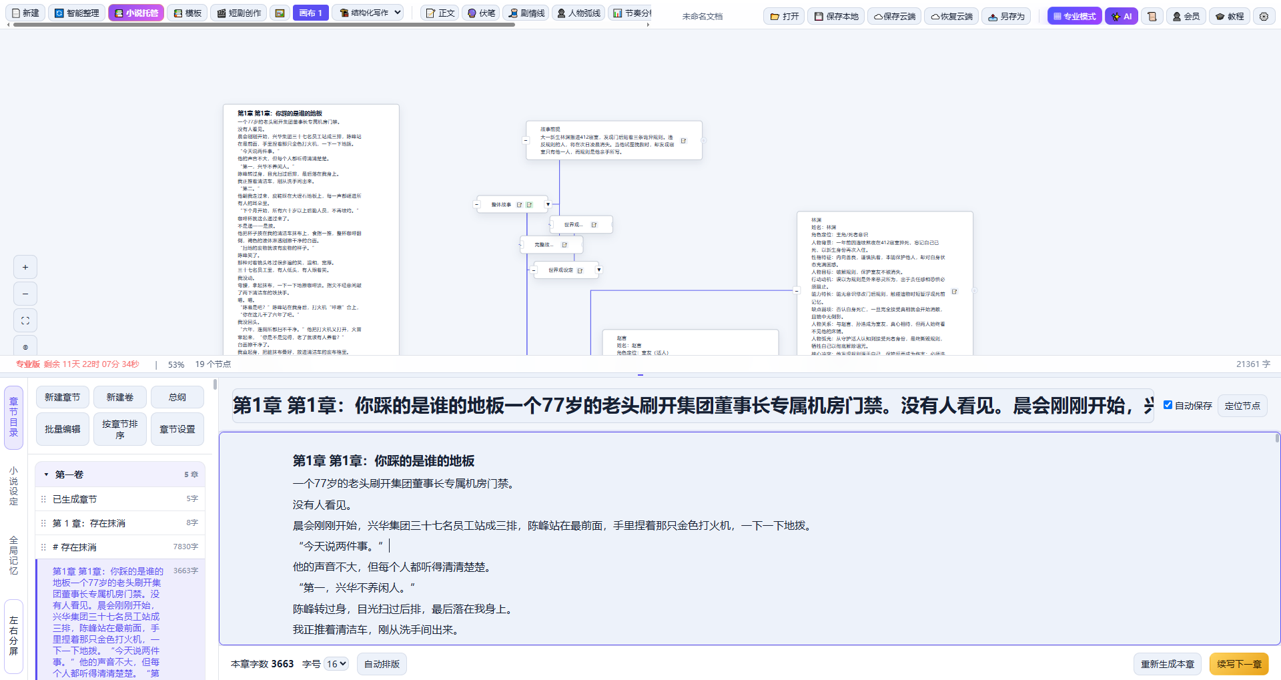Collapse the 第一卷 volume tree

pos(46,474)
